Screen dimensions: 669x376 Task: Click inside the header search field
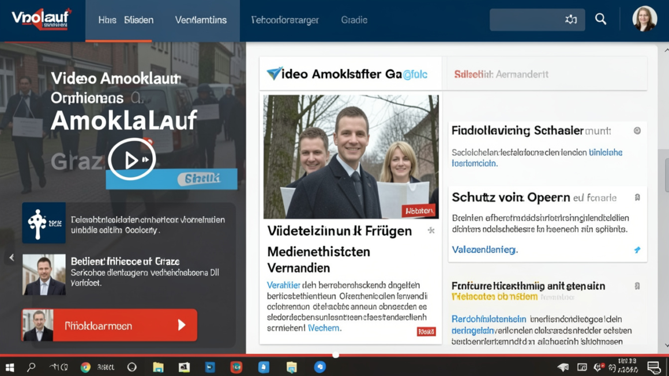click(537, 20)
